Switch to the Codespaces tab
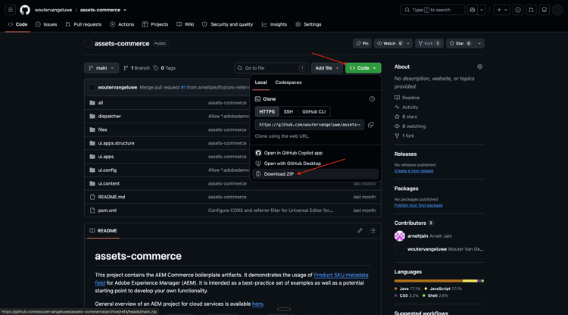The height and width of the screenshot is (315, 568). tap(288, 83)
